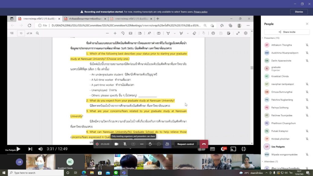Turn on the camera in meeting toolbar
313x176 pixels.
pos(116,144)
